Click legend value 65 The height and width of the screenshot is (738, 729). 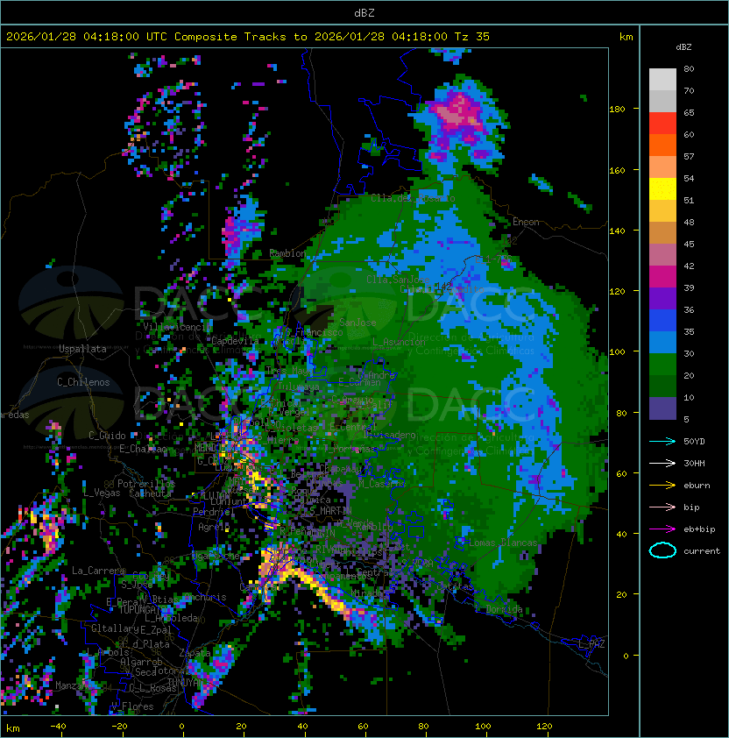(x=689, y=112)
